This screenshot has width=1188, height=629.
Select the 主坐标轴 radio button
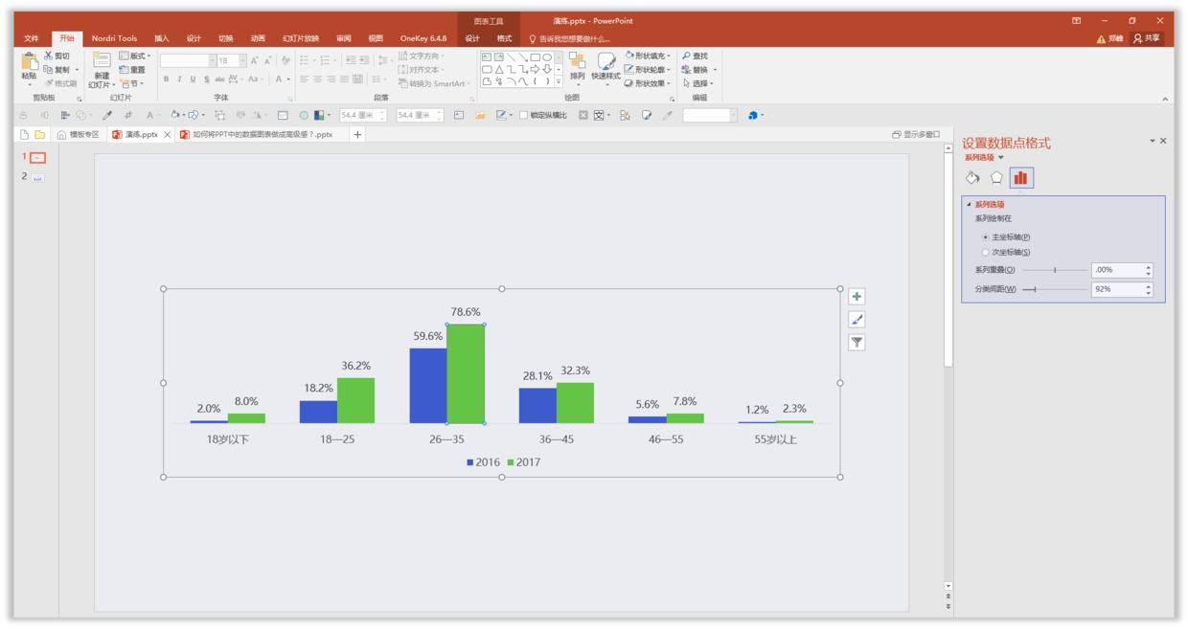coord(986,236)
